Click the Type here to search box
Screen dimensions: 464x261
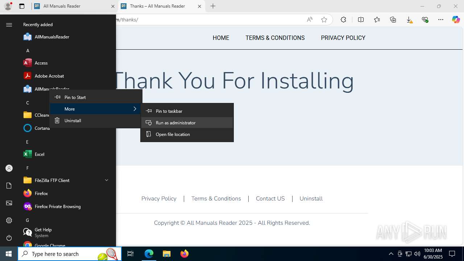tap(70, 254)
